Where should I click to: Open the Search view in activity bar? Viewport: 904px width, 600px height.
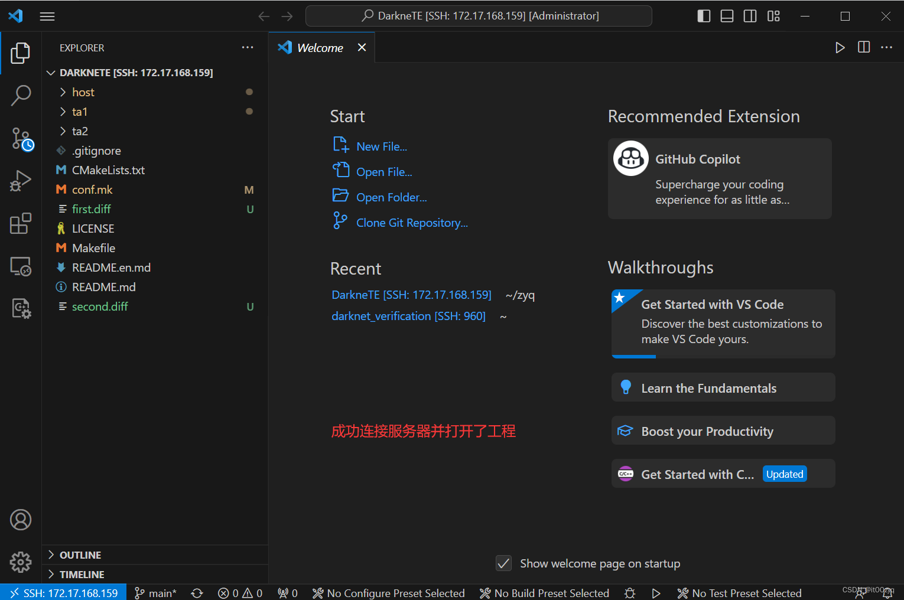(x=21, y=96)
